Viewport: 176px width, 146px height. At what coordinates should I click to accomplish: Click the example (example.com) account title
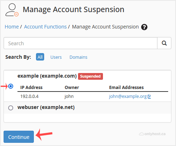click(47, 76)
